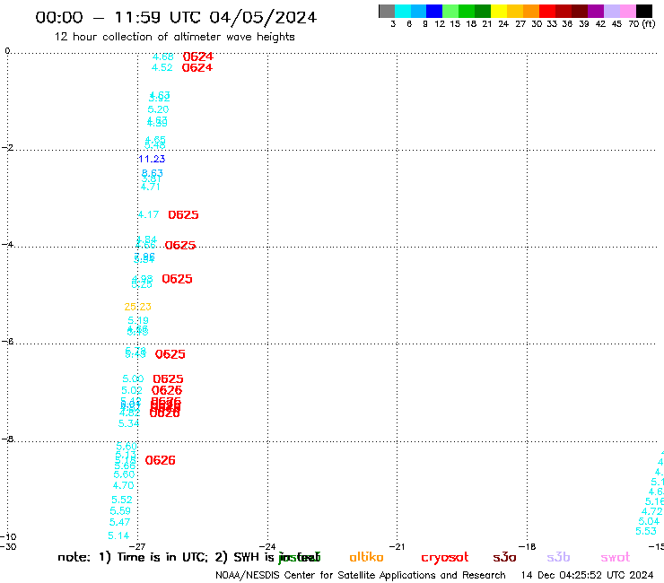This screenshot has width=664, height=583.
Task: Click the -27 longitude axis label
Action: pyautogui.click(x=137, y=546)
